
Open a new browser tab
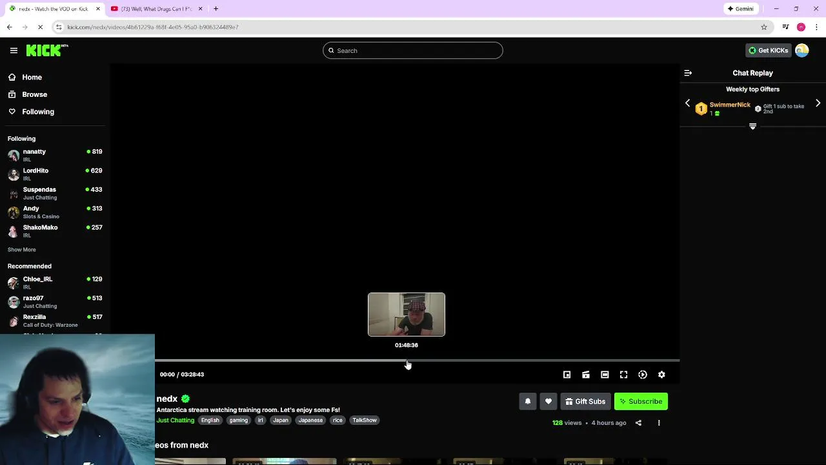coord(216,8)
